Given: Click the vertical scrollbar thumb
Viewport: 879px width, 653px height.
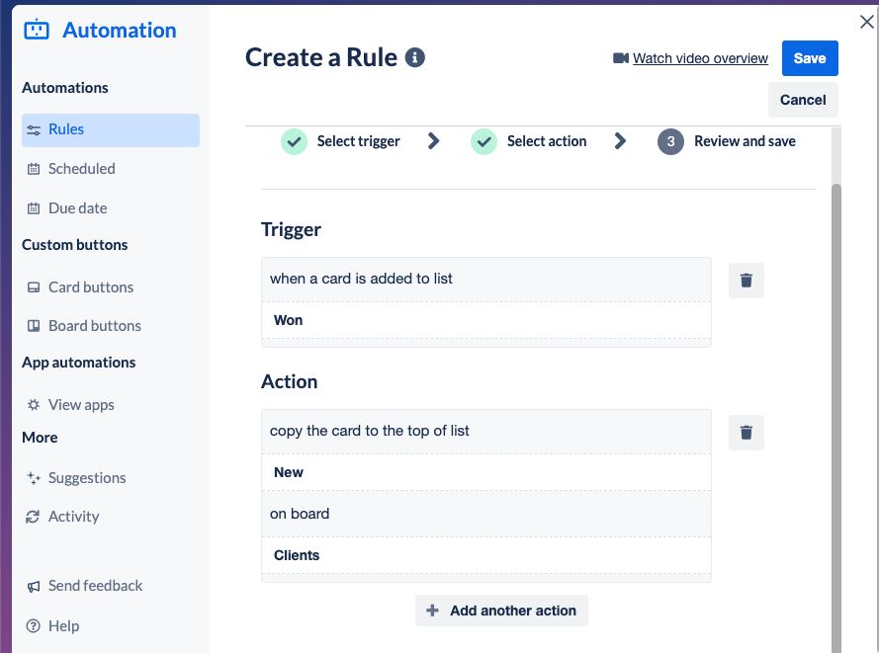Looking at the screenshot, I should 836,418.
